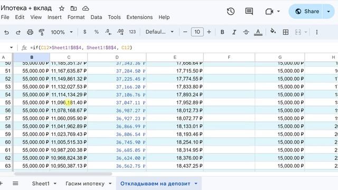Select column D header

click(x=117, y=58)
